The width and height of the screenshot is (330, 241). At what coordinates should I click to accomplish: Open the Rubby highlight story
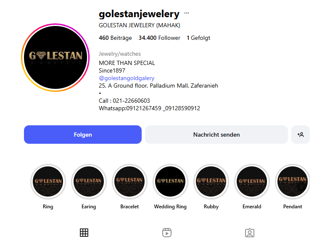211,181
